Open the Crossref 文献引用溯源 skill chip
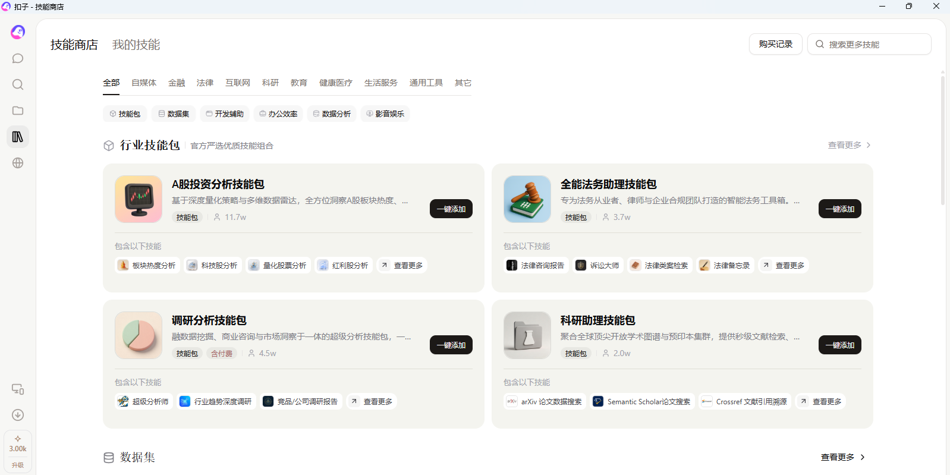 (x=745, y=401)
